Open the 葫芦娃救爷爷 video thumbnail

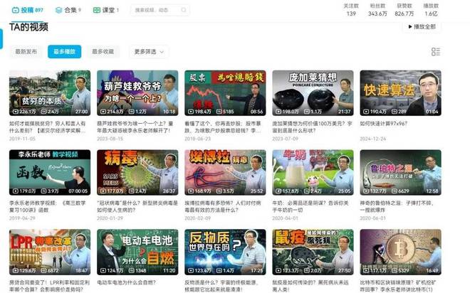click(x=137, y=92)
